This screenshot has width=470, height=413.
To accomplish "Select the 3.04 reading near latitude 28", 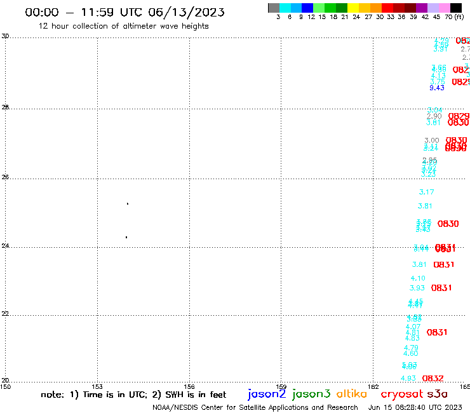I will pyautogui.click(x=434, y=110).
